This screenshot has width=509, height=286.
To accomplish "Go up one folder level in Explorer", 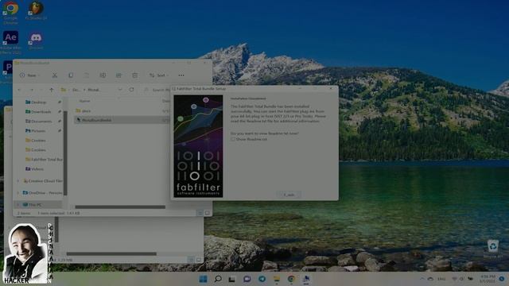I will click(51, 90).
